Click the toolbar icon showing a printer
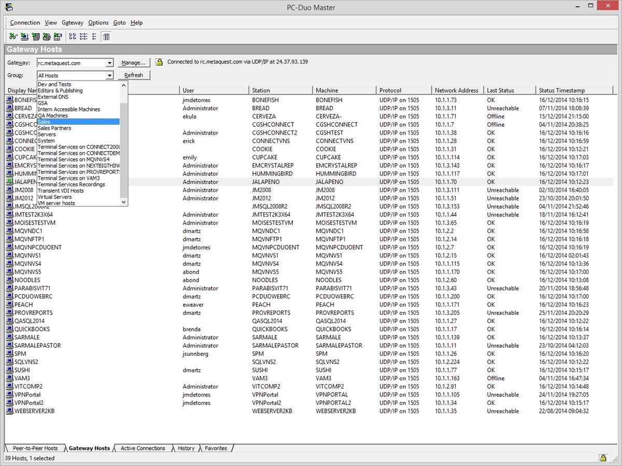 pyautogui.click(x=47, y=37)
